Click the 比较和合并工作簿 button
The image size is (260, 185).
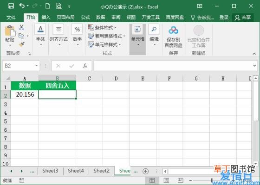(x=199, y=37)
